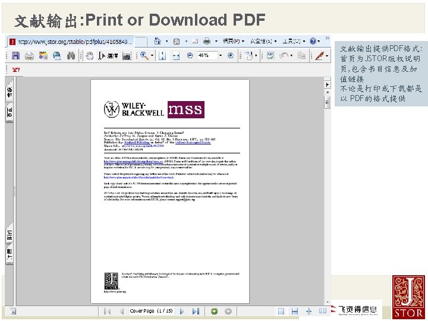
Task: Click the zoom percentage field showing 45%
Action: [207, 55]
